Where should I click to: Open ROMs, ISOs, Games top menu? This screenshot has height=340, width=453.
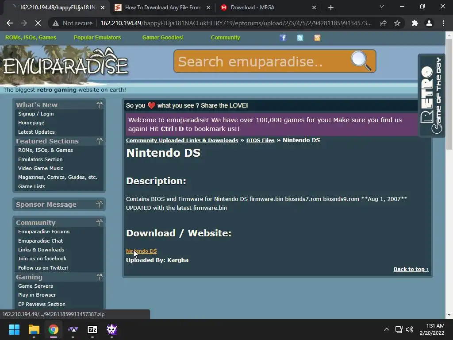point(31,38)
